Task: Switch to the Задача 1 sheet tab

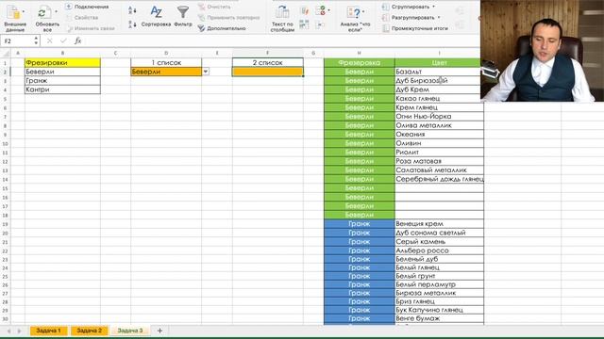Action: (48, 331)
